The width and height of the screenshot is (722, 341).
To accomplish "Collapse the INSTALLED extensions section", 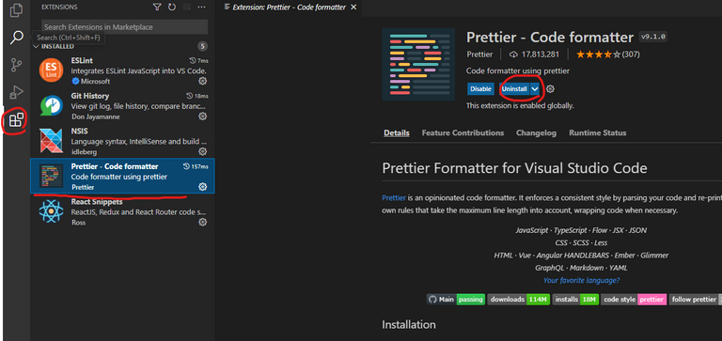I will point(37,46).
